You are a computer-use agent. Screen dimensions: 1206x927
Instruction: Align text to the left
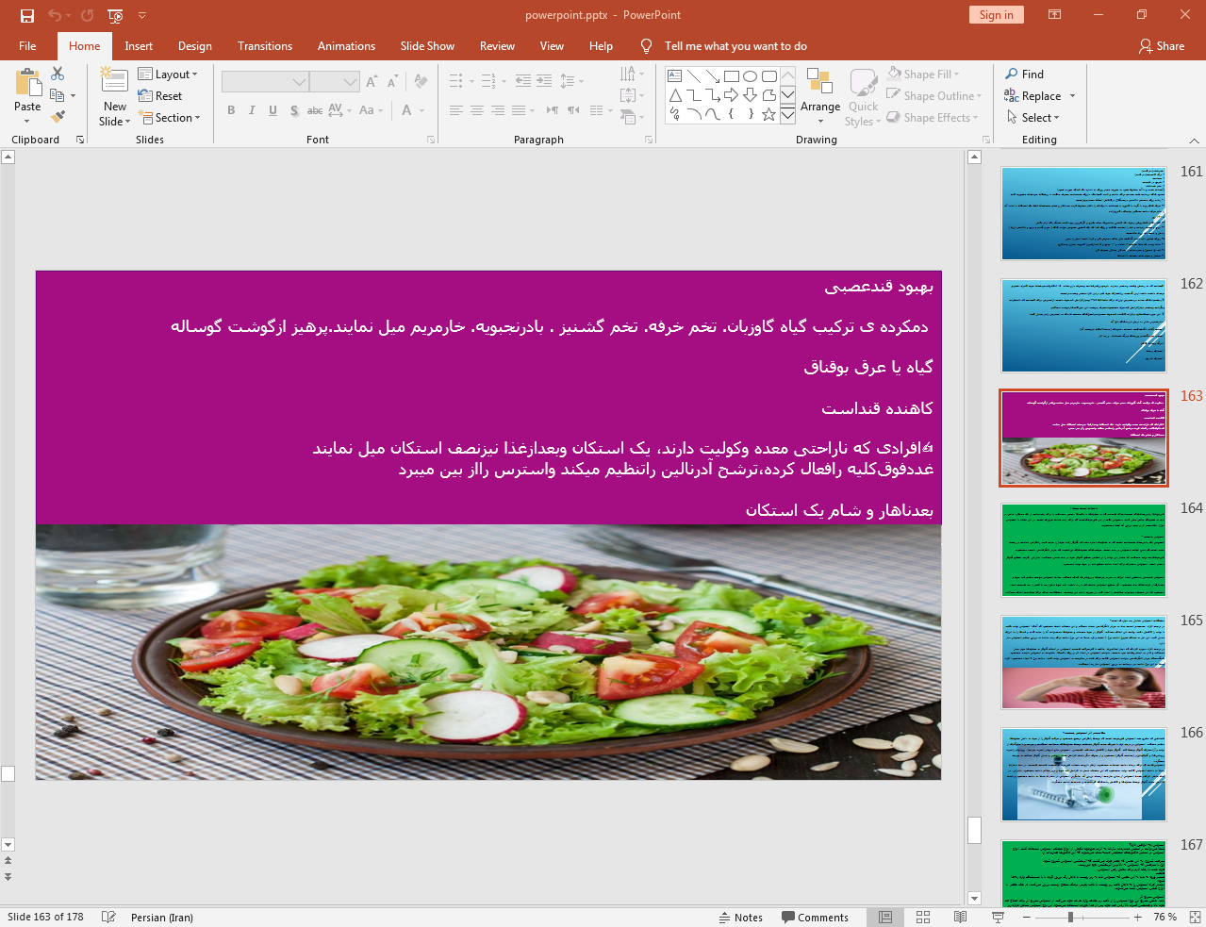click(455, 110)
